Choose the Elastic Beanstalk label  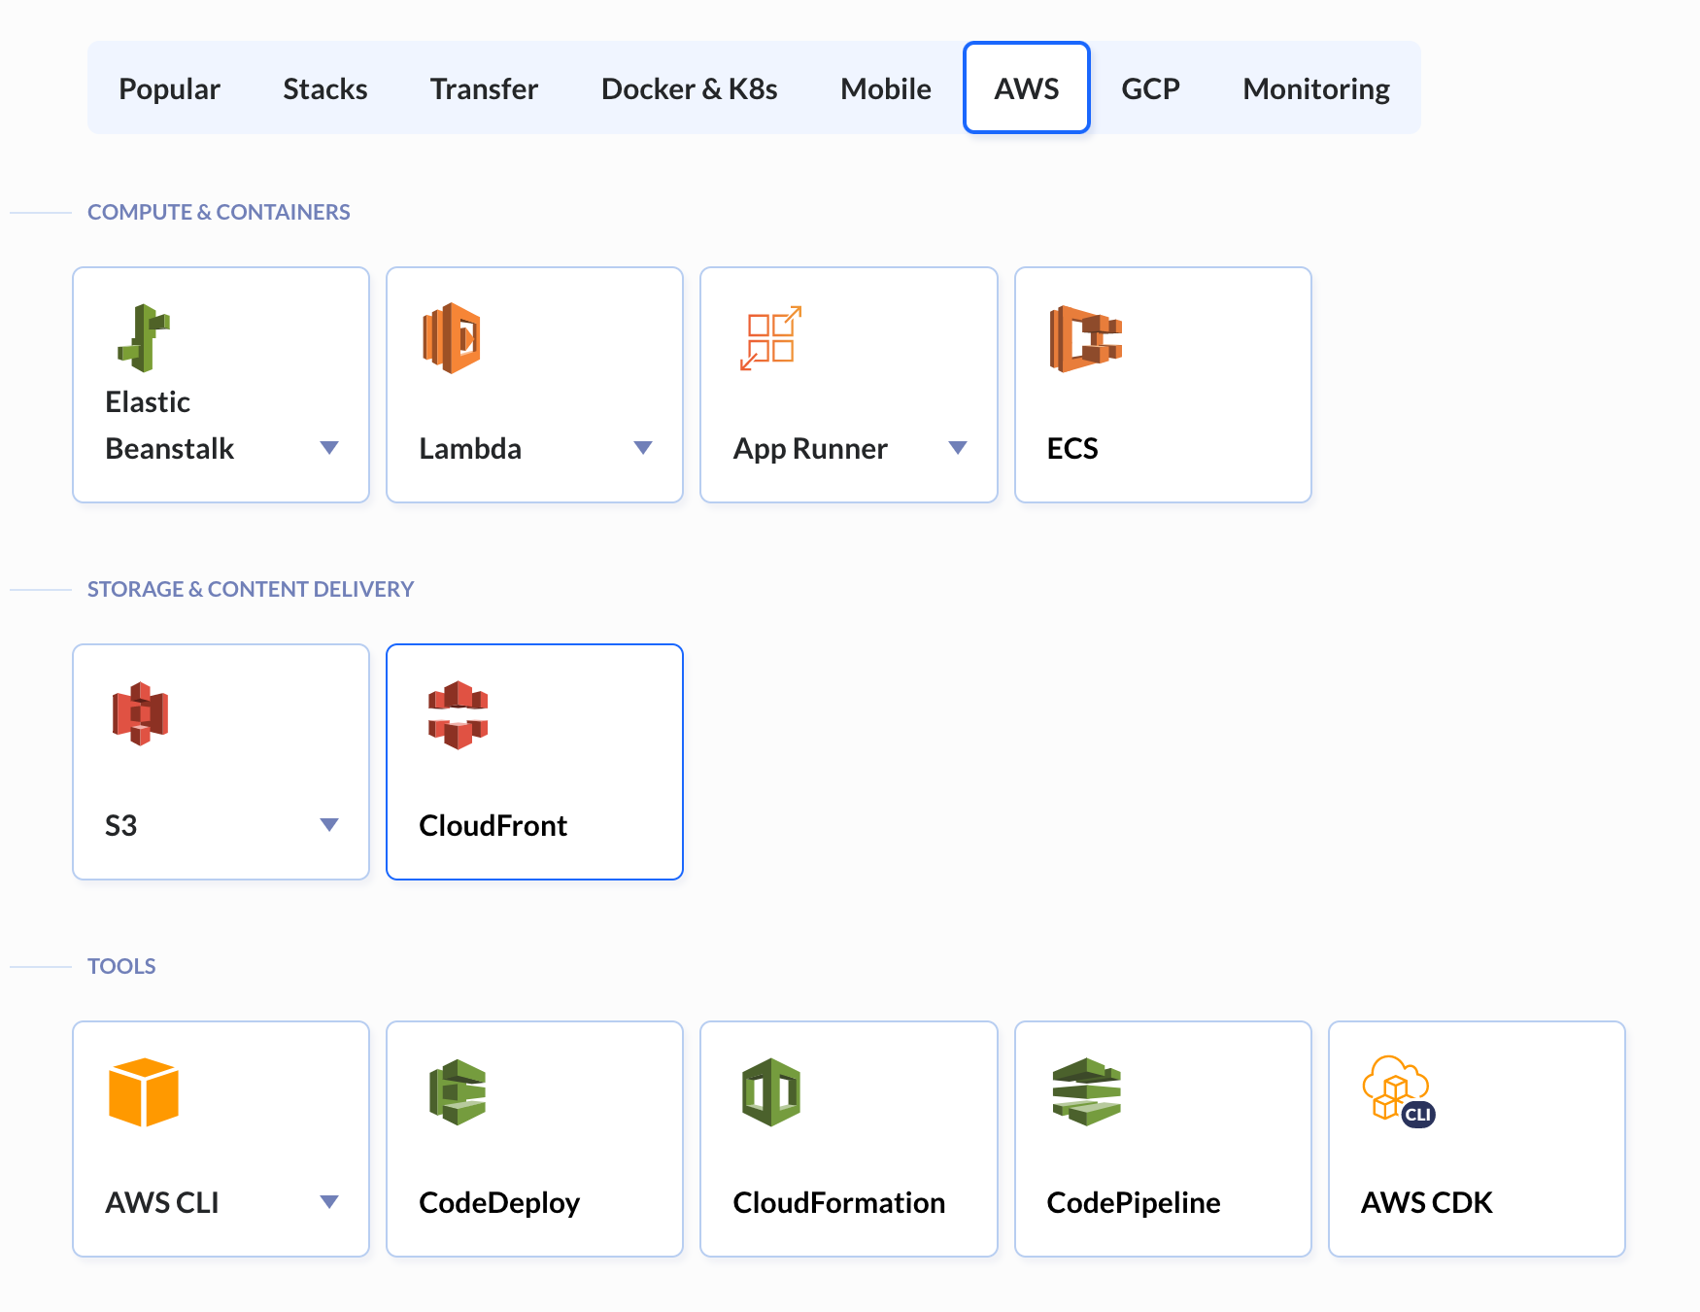coord(169,425)
